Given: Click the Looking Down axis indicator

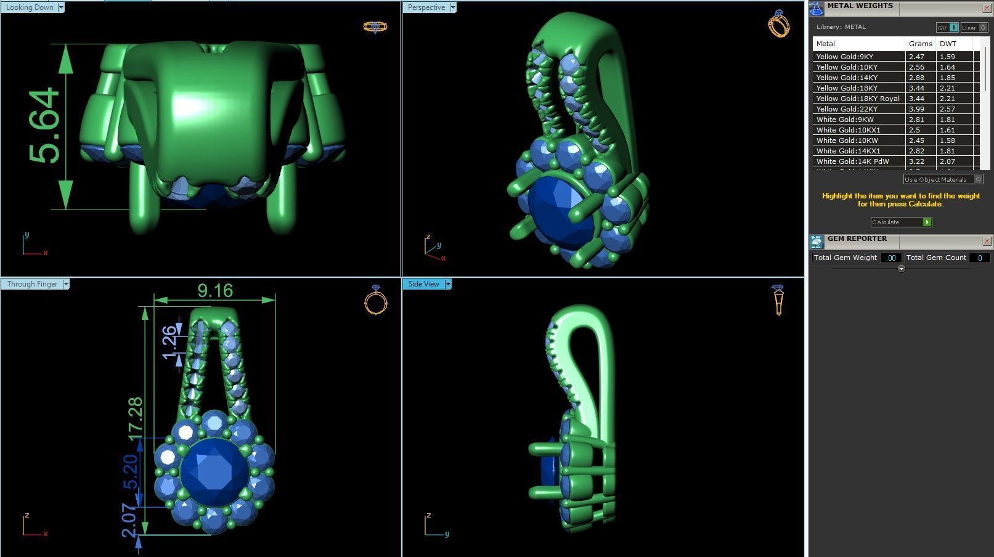Looking at the screenshot, I should (x=34, y=244).
